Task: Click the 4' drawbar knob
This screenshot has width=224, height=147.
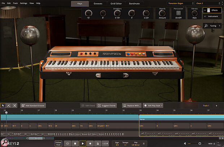Action: click(132, 13)
